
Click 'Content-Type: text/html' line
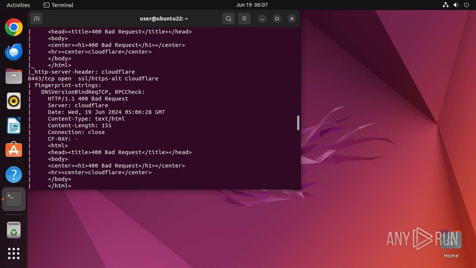tap(86, 119)
